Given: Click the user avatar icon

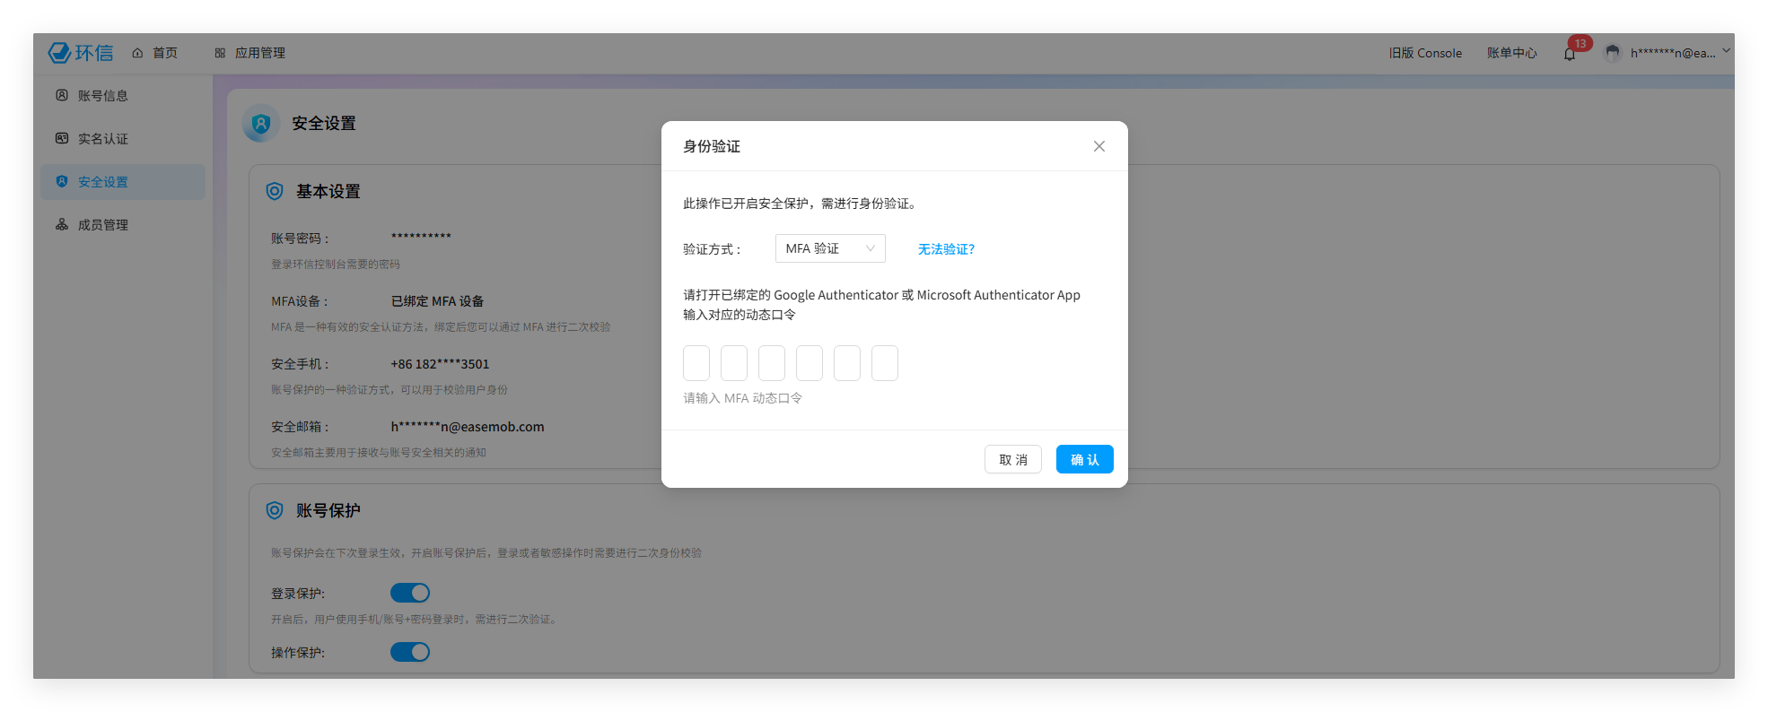Looking at the screenshot, I should (x=1612, y=53).
